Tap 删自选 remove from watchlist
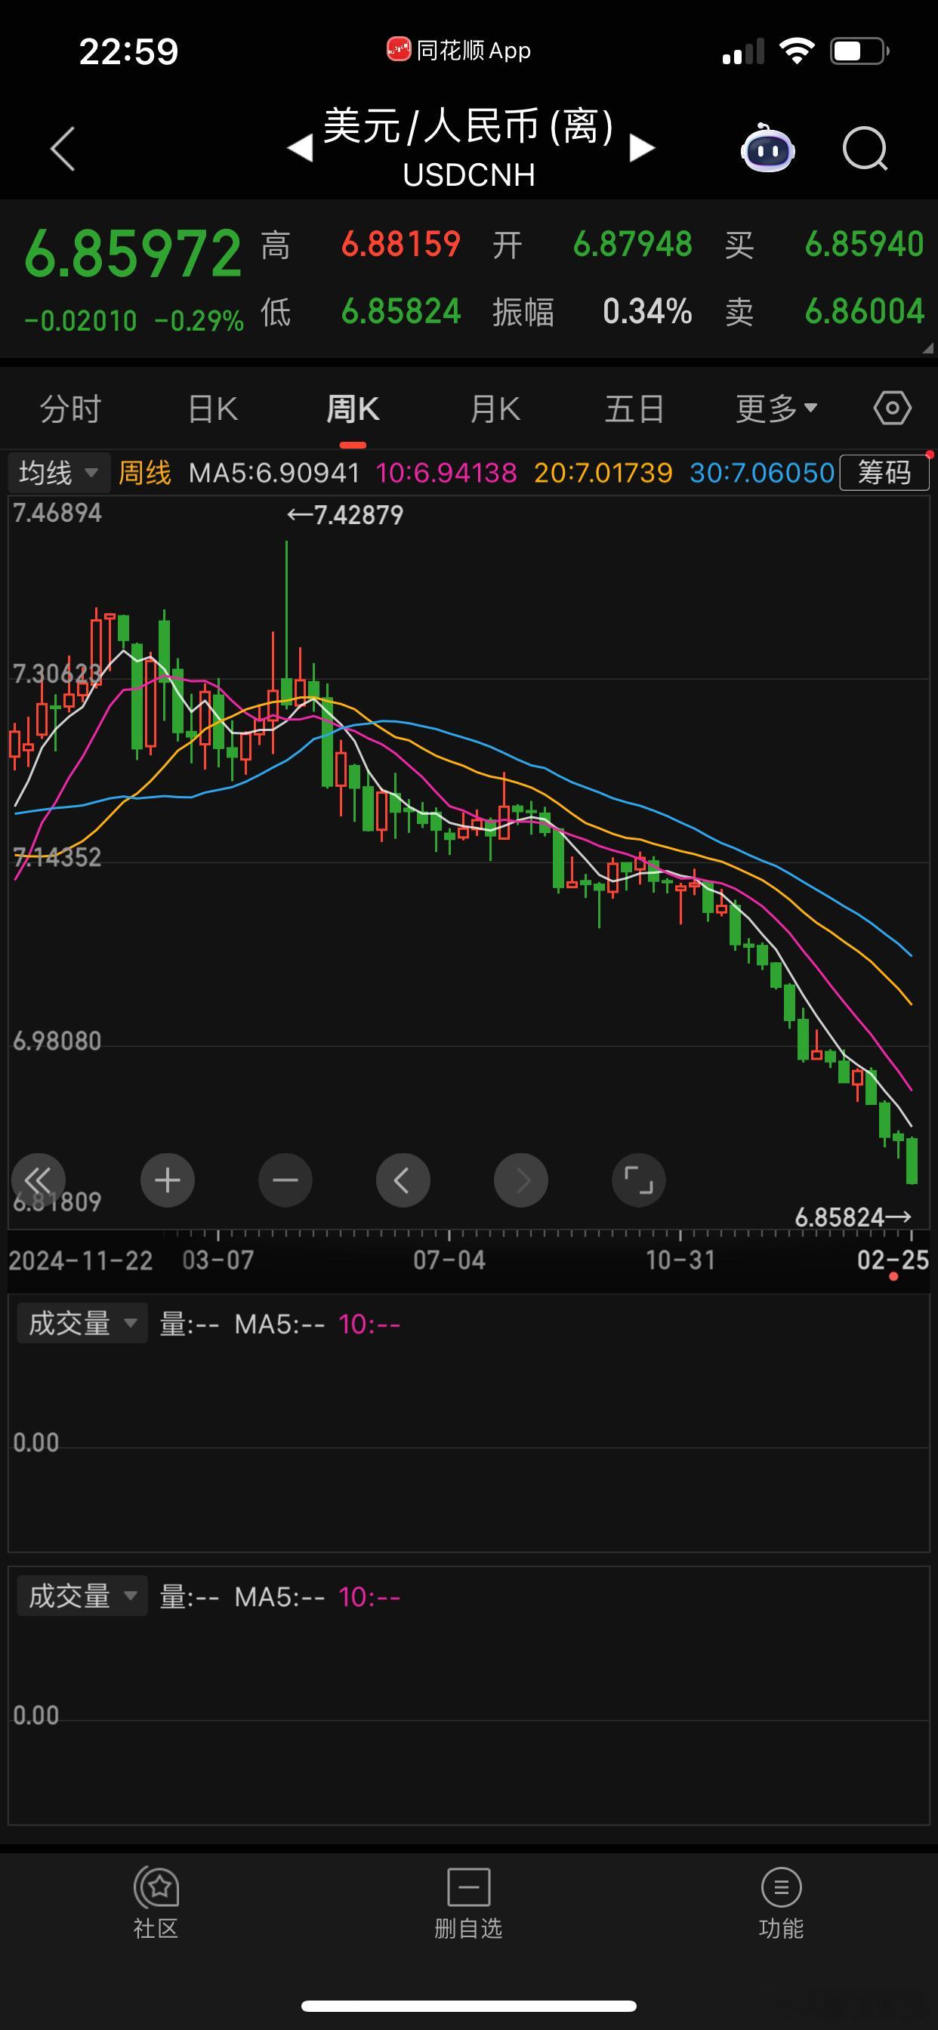The image size is (938, 2030). pyautogui.click(x=469, y=1902)
